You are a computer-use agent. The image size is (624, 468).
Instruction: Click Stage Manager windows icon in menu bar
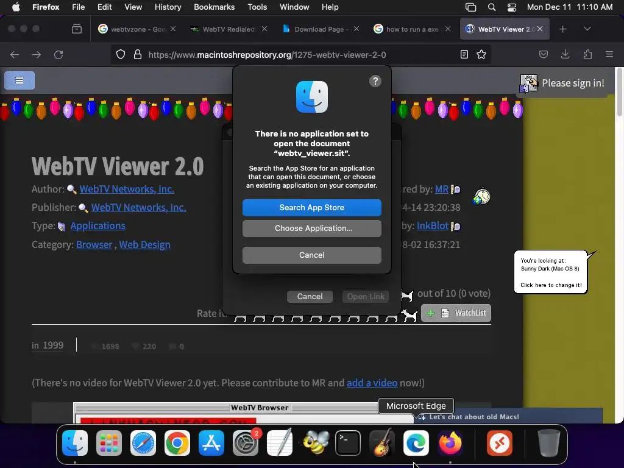click(x=471, y=7)
